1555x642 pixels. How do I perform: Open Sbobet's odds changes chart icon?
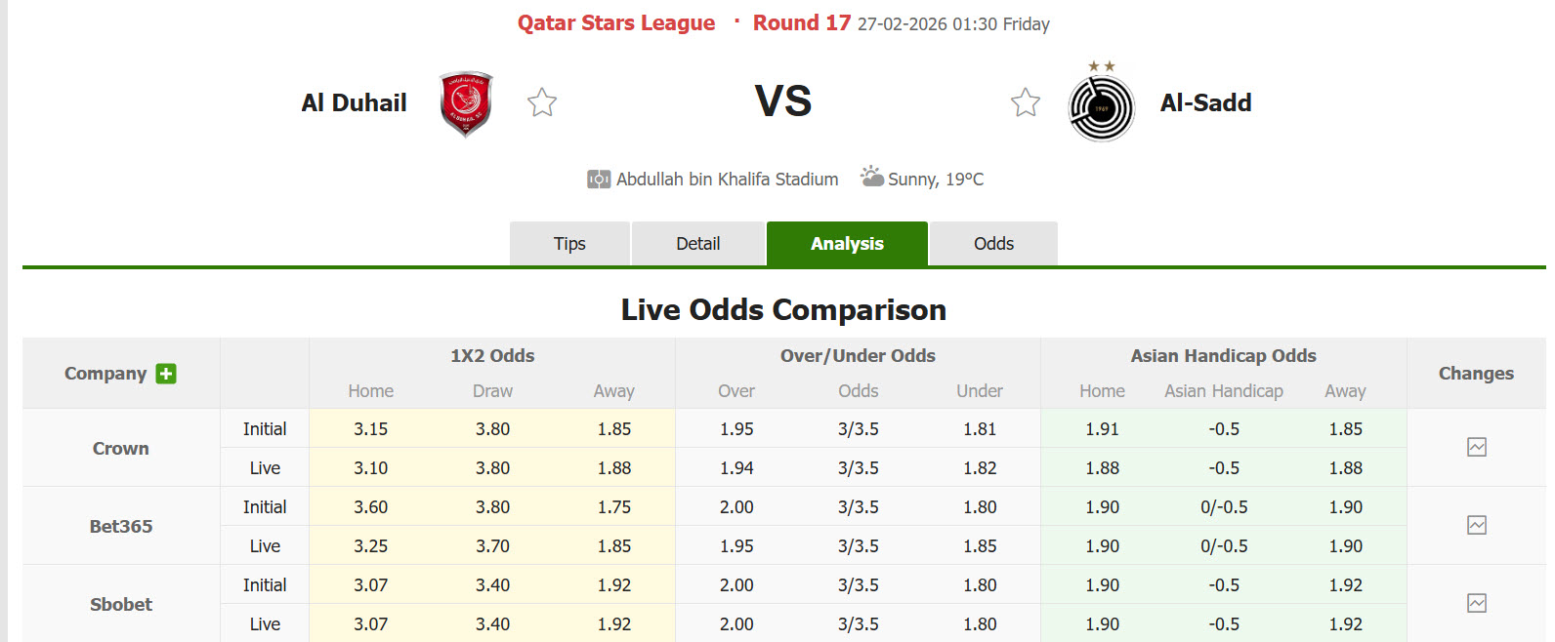pyautogui.click(x=1476, y=603)
